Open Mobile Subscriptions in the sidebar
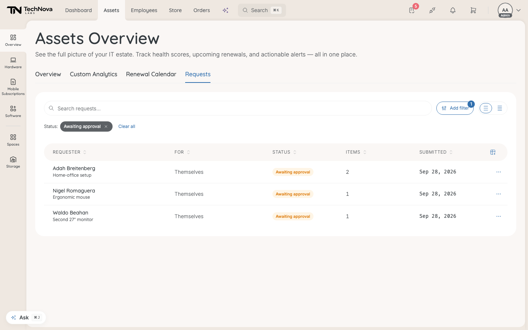 pyautogui.click(x=13, y=87)
